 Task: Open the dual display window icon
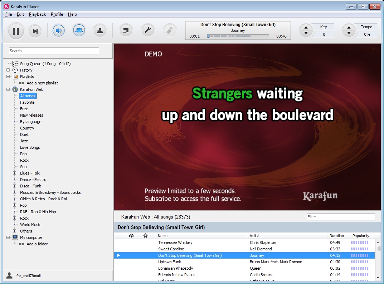(x=126, y=31)
